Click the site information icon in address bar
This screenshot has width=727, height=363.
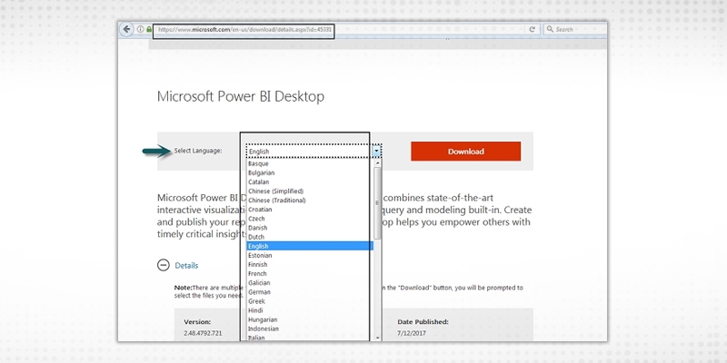[x=141, y=29]
